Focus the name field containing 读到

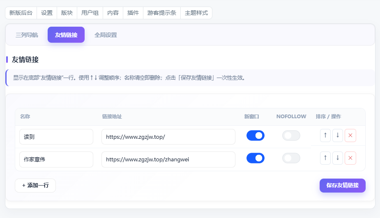56,137
